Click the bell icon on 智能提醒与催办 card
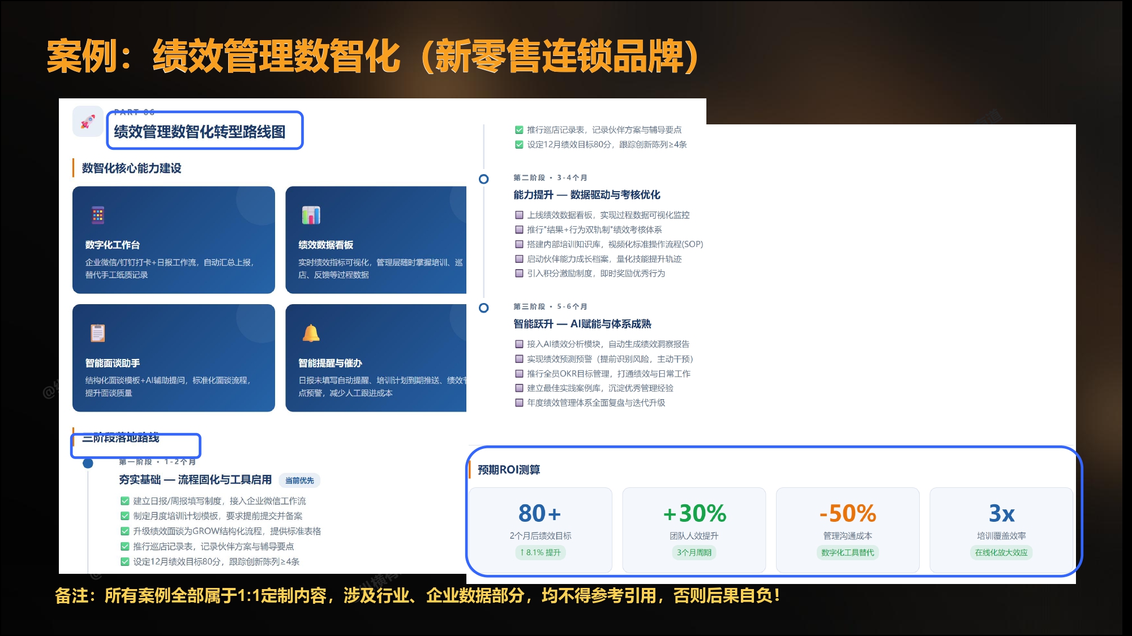 point(311,333)
